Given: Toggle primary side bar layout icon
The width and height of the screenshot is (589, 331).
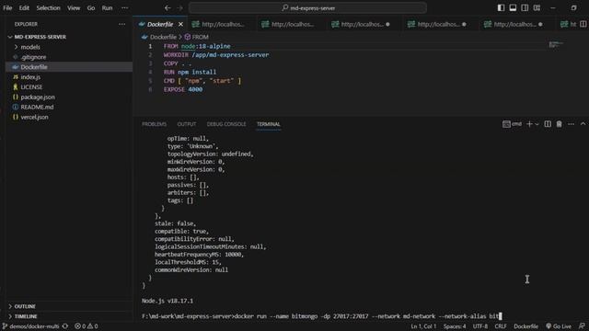Looking at the screenshot, I should pos(501,8).
